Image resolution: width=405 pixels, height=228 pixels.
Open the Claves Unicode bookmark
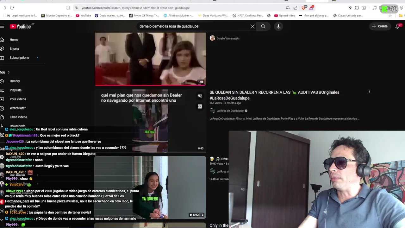tap(348, 16)
